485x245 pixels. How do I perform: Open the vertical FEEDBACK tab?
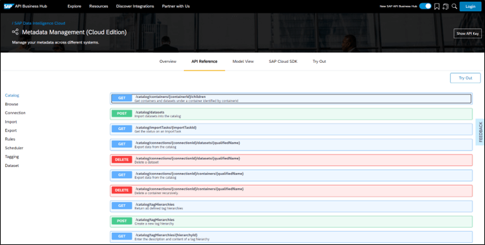[480, 132]
